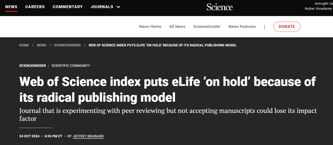Go to News Home

[x=150, y=27]
